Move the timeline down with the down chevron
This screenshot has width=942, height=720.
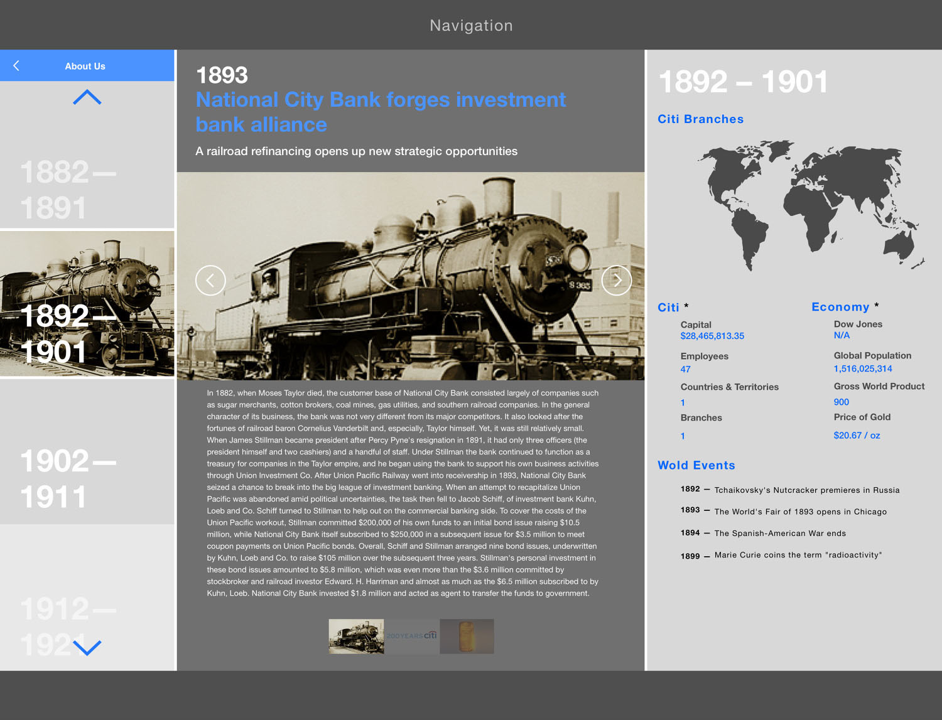pos(87,647)
